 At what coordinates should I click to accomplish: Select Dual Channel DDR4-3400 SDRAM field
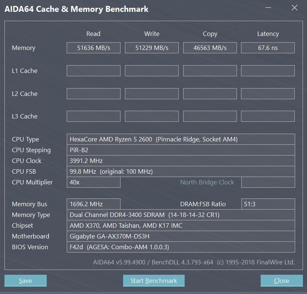(181, 215)
